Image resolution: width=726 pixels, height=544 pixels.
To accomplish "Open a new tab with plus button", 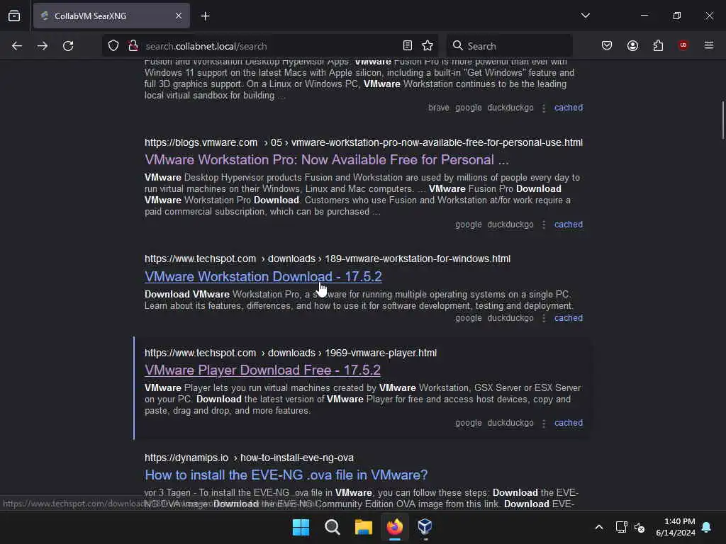I will click(205, 16).
